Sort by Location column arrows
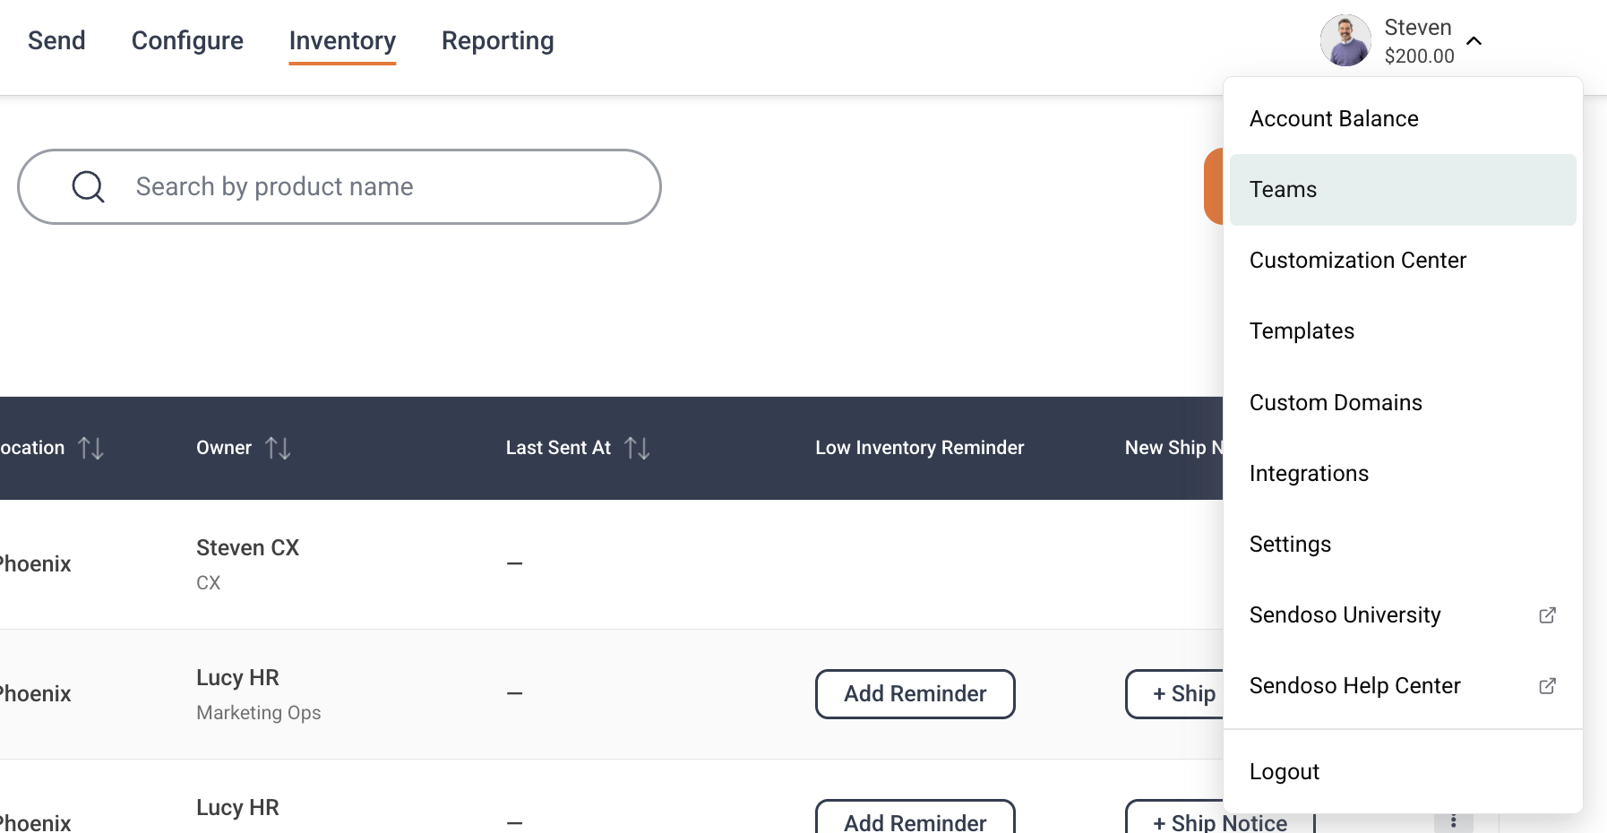1607x833 pixels. [x=90, y=448]
